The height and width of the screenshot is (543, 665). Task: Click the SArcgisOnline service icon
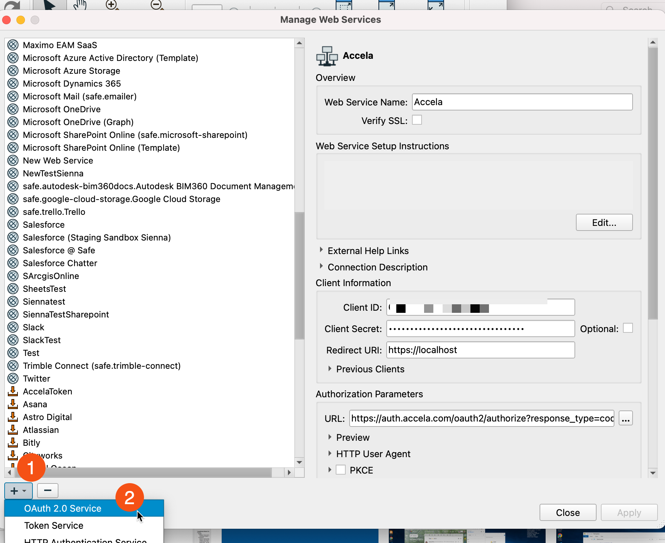tap(13, 276)
